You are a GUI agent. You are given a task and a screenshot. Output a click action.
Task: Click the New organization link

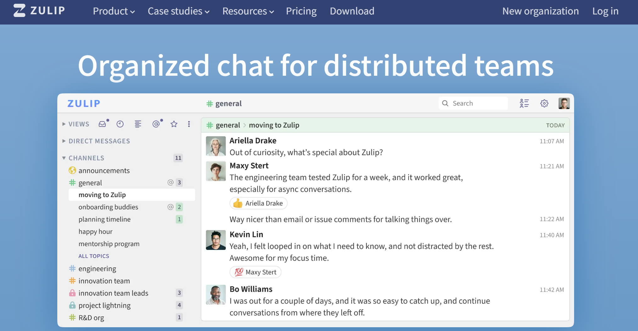coord(540,11)
